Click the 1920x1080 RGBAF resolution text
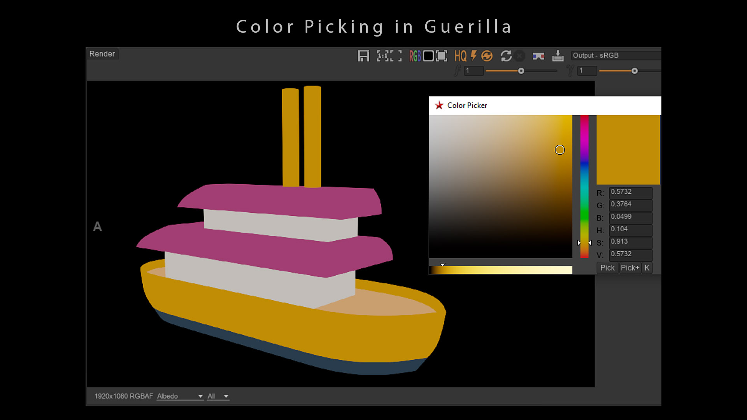747x420 pixels. 124,396
